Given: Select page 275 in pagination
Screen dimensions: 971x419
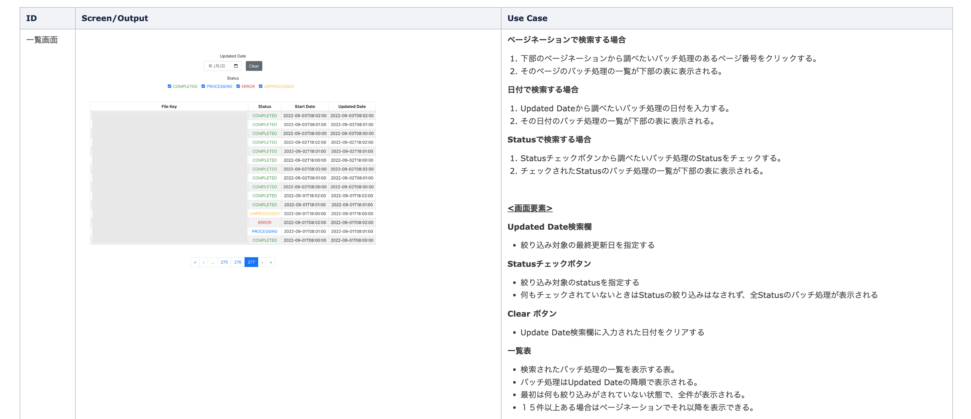Looking at the screenshot, I should [x=224, y=262].
